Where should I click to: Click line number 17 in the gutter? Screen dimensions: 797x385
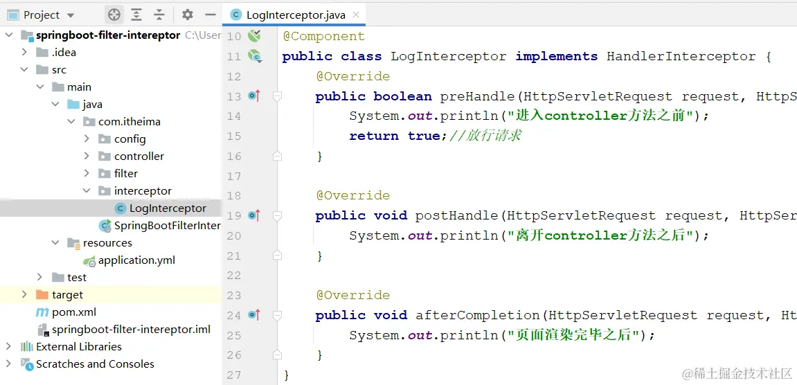[234, 176]
